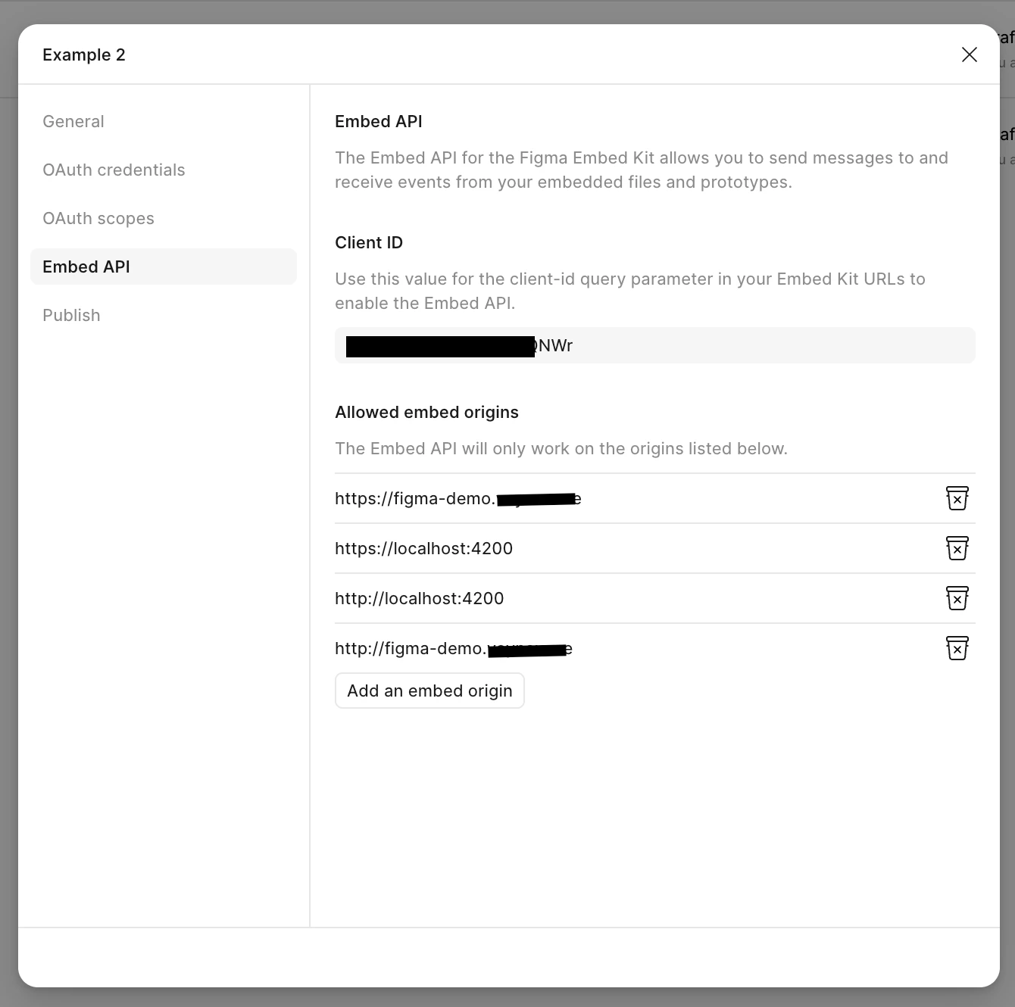The width and height of the screenshot is (1015, 1007).
Task: Open the Publish section
Action: tap(71, 315)
